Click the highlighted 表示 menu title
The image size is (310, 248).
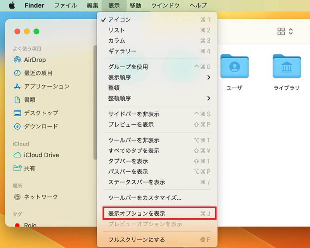tap(114, 5)
